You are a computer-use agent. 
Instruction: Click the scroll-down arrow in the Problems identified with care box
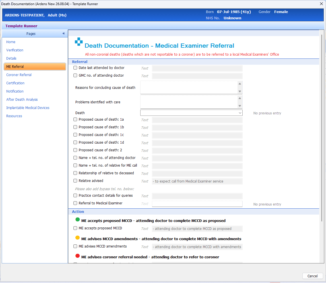240,106
